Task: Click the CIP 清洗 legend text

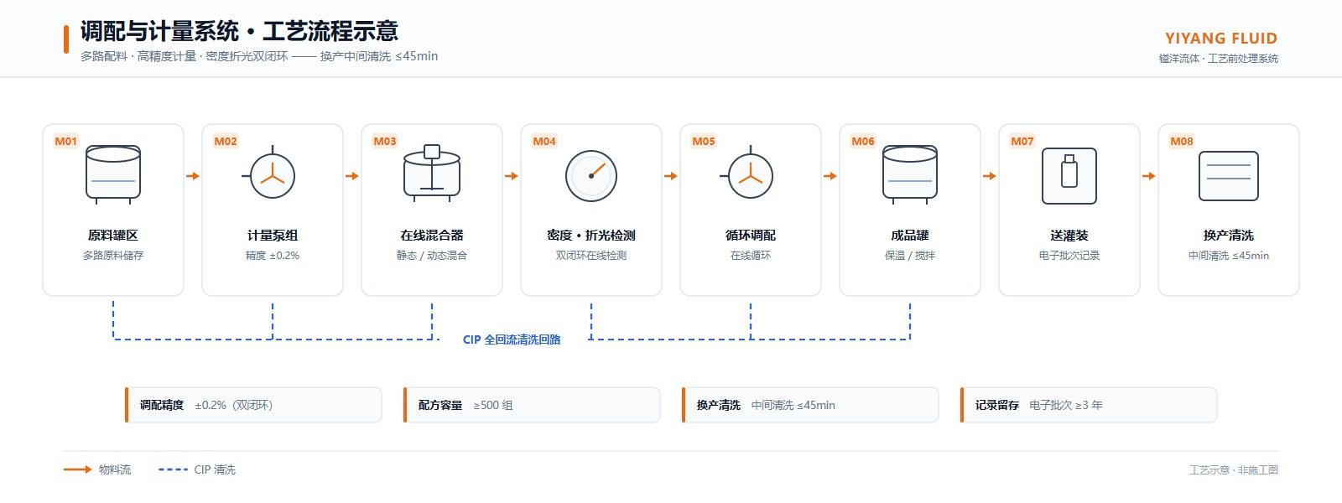Action: pyautogui.click(x=215, y=469)
